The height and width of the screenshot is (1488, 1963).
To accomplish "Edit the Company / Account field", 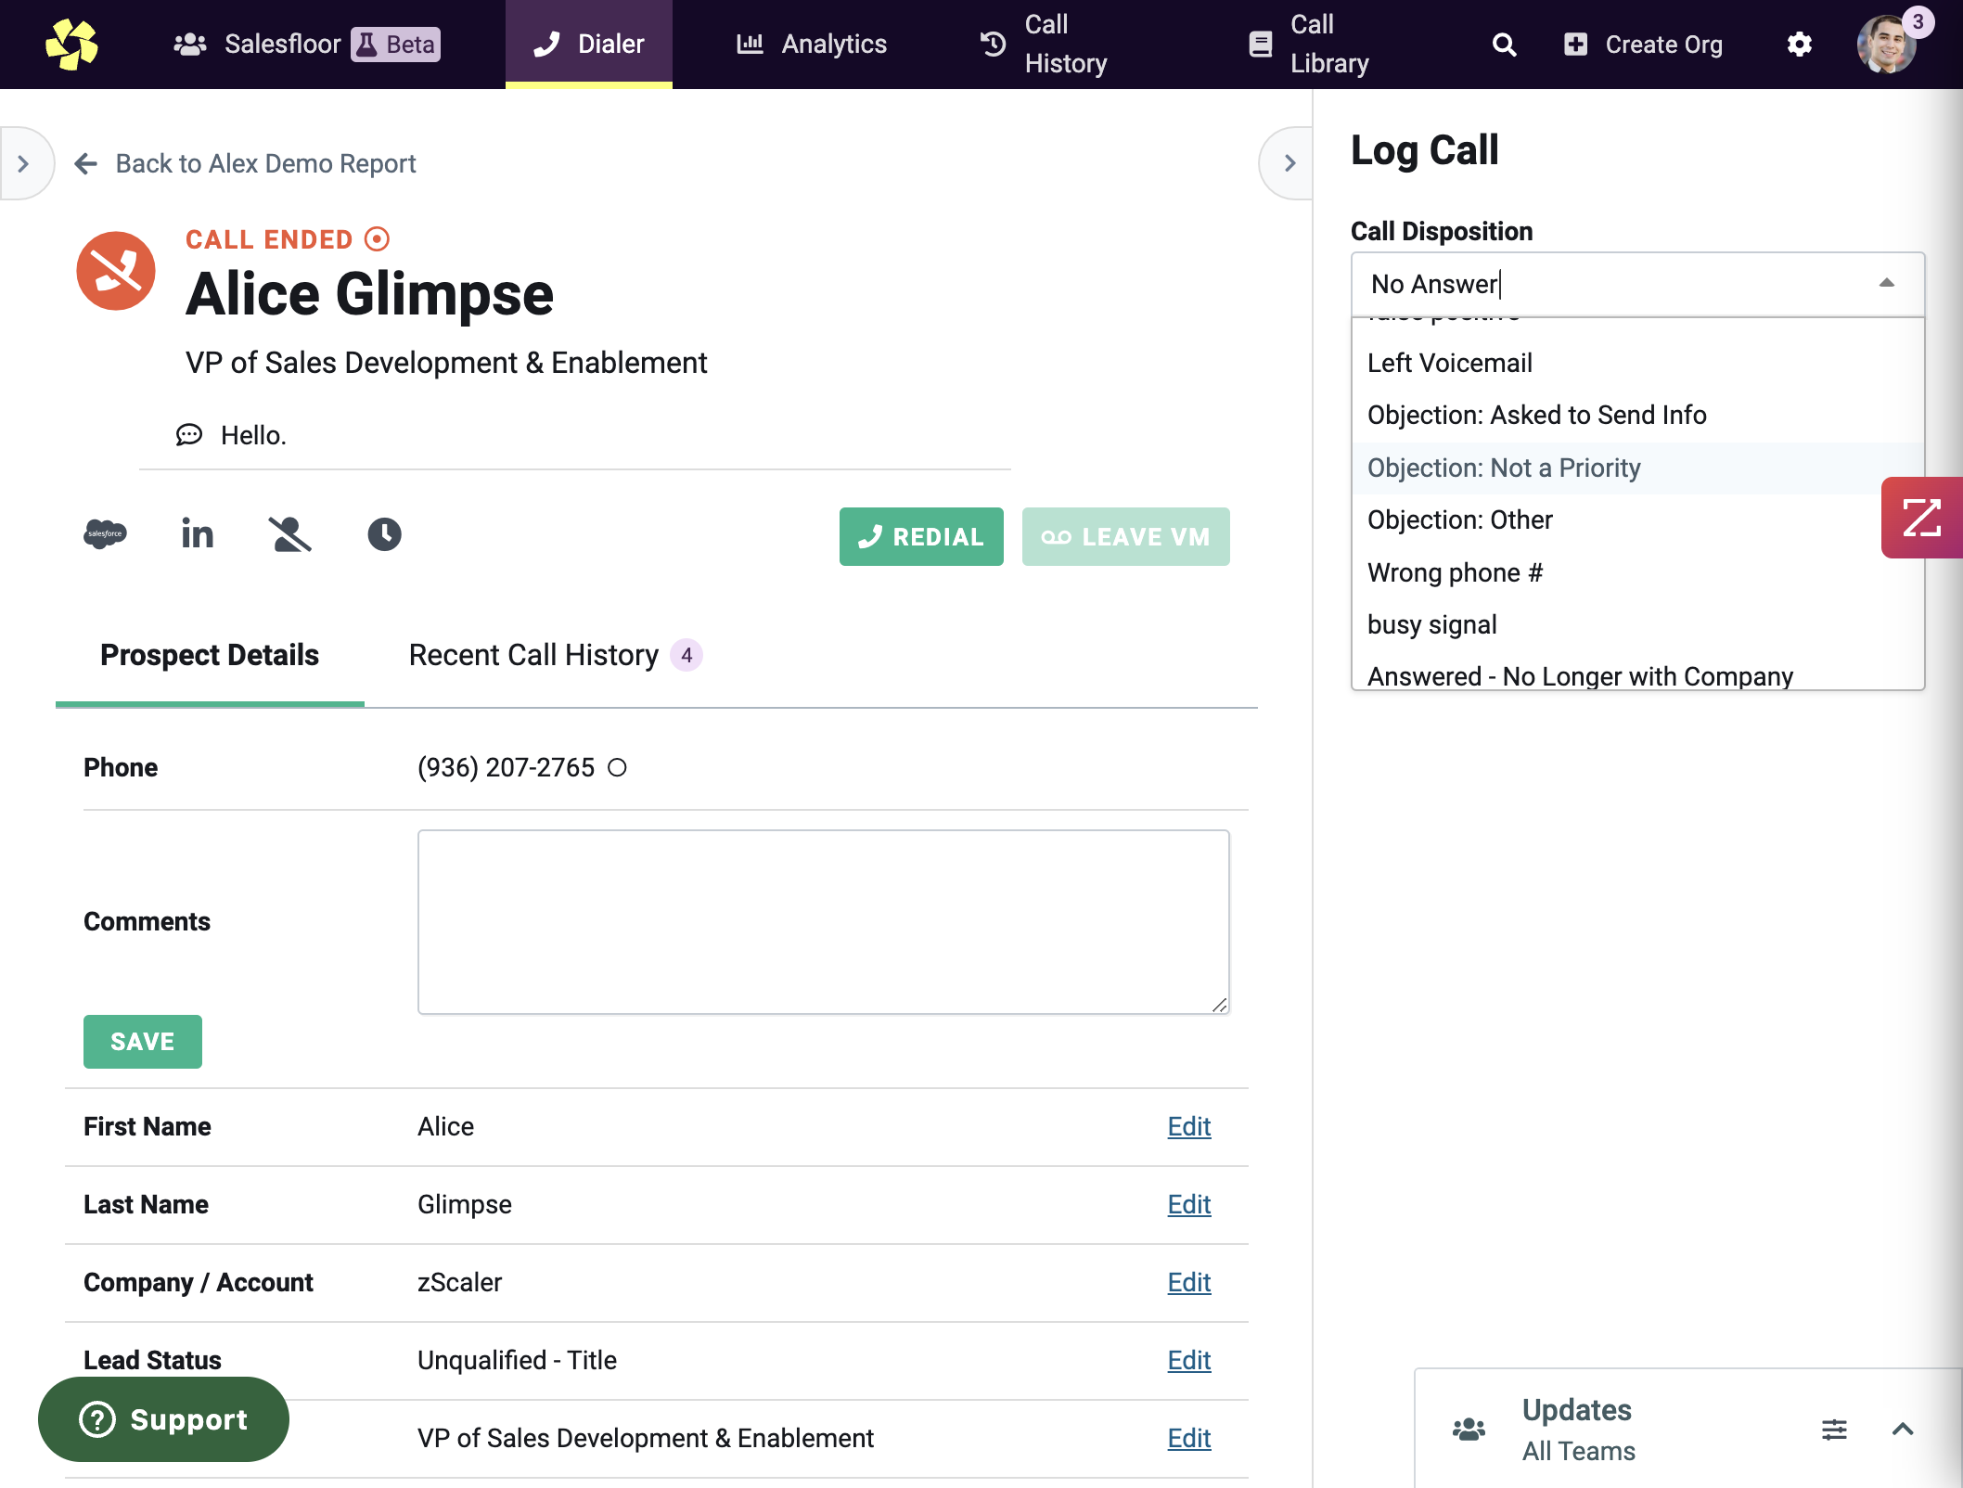I will pyautogui.click(x=1189, y=1282).
